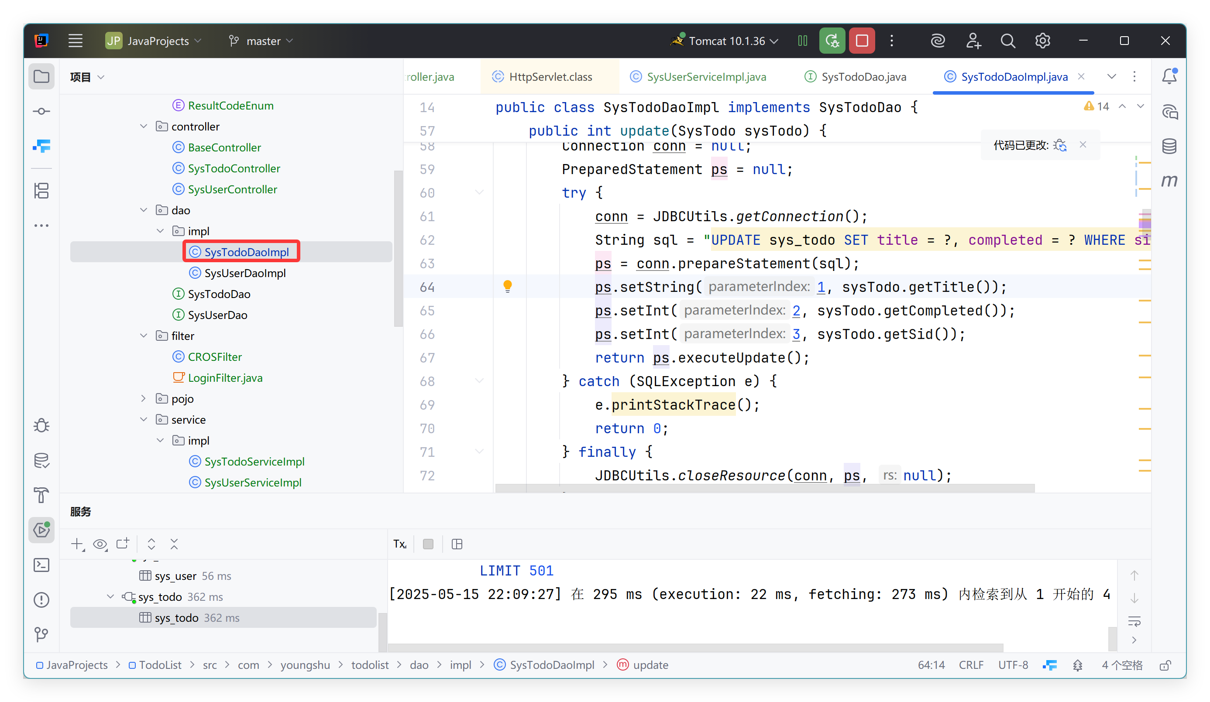Select sys_user table in services
Image resolution: width=1210 pixels, height=702 pixels.
(175, 576)
